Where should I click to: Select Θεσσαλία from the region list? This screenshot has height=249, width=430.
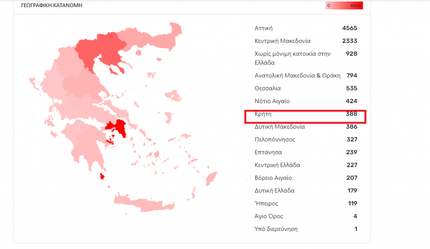pos(268,88)
